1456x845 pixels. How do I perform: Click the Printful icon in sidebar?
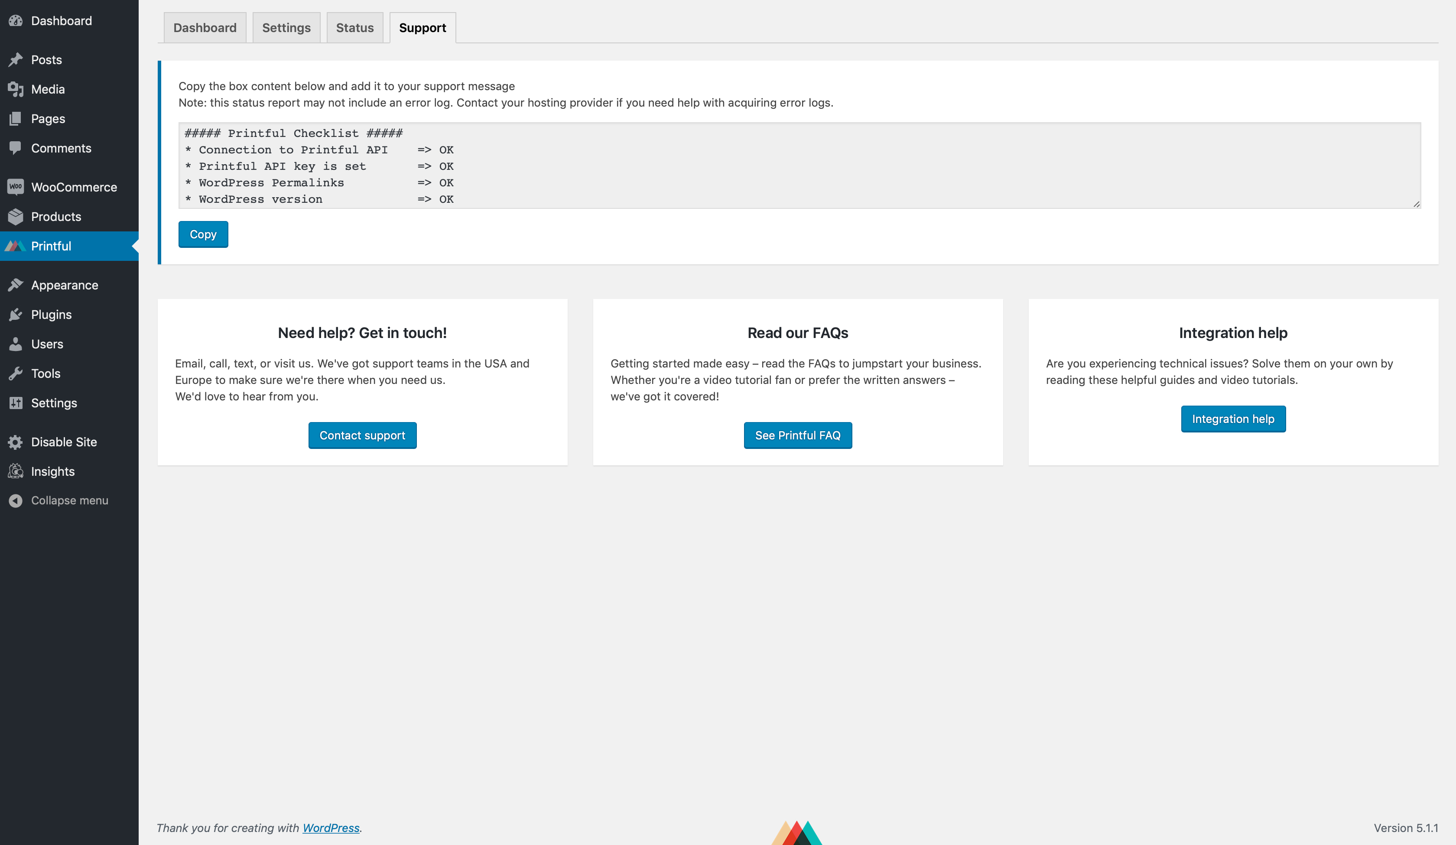[15, 245]
